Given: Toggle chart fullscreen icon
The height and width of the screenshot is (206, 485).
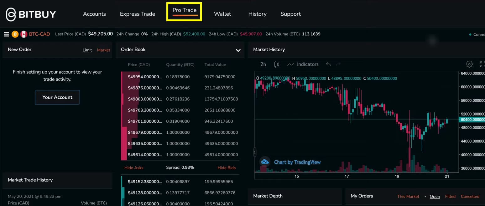Looking at the screenshot, I should [x=482, y=64].
